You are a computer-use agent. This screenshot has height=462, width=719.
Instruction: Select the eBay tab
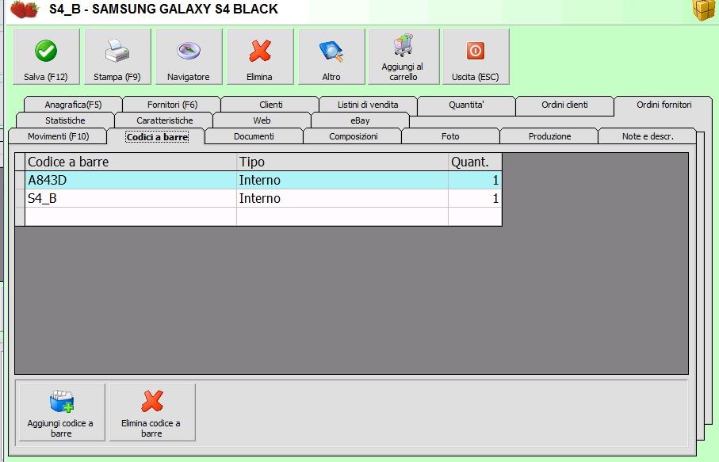[360, 120]
